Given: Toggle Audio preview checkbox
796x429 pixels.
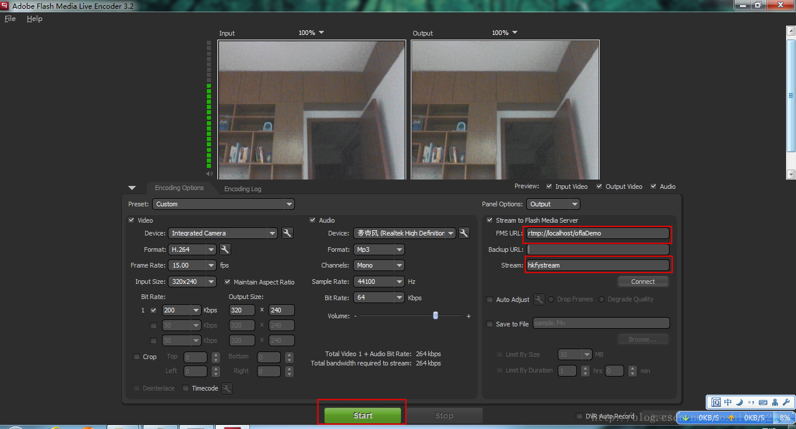Looking at the screenshot, I should coord(653,187).
